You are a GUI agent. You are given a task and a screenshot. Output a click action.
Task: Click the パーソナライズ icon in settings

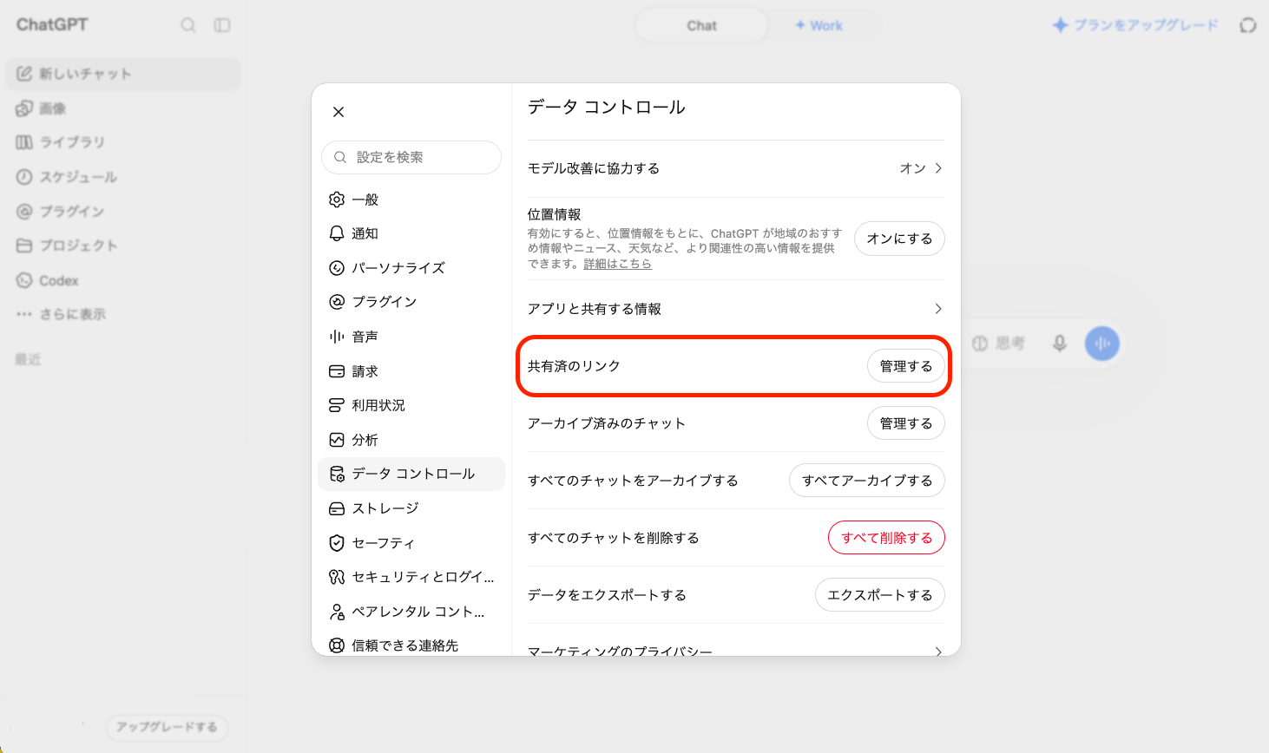coord(337,268)
